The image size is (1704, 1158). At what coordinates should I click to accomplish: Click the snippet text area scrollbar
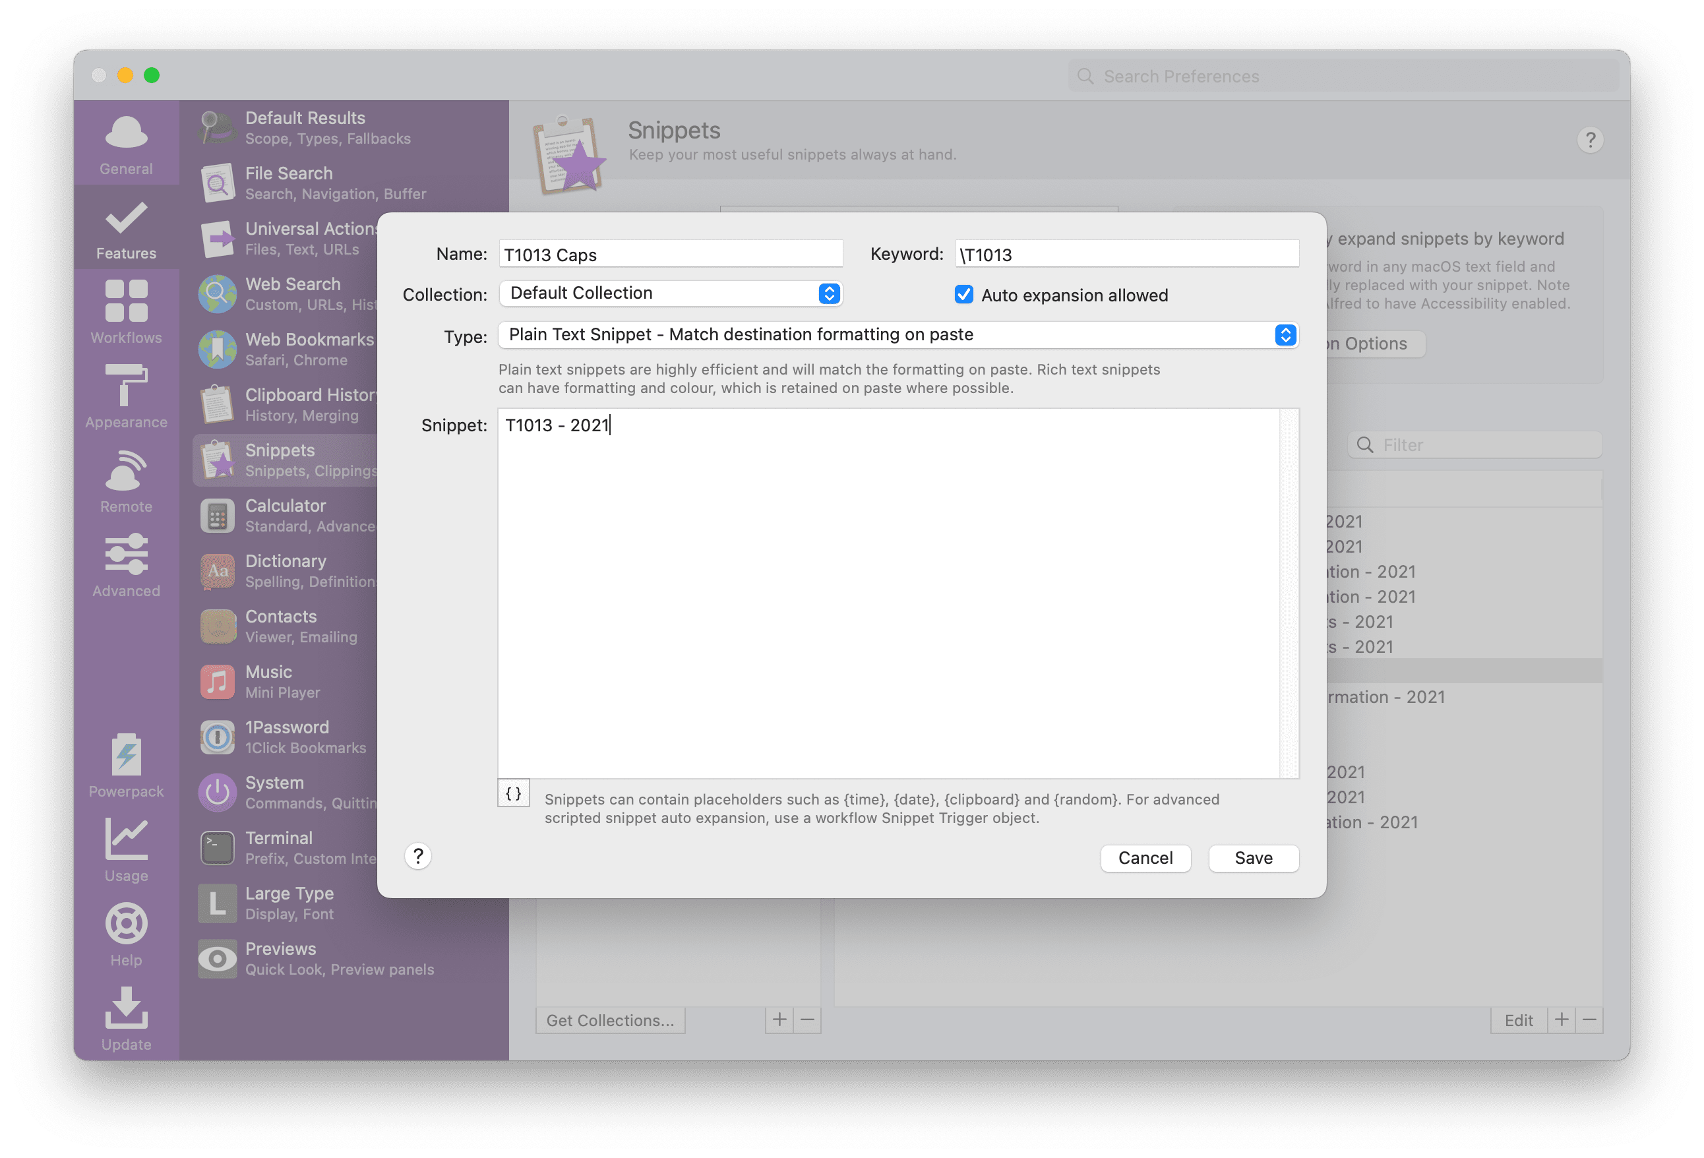[x=1289, y=594]
